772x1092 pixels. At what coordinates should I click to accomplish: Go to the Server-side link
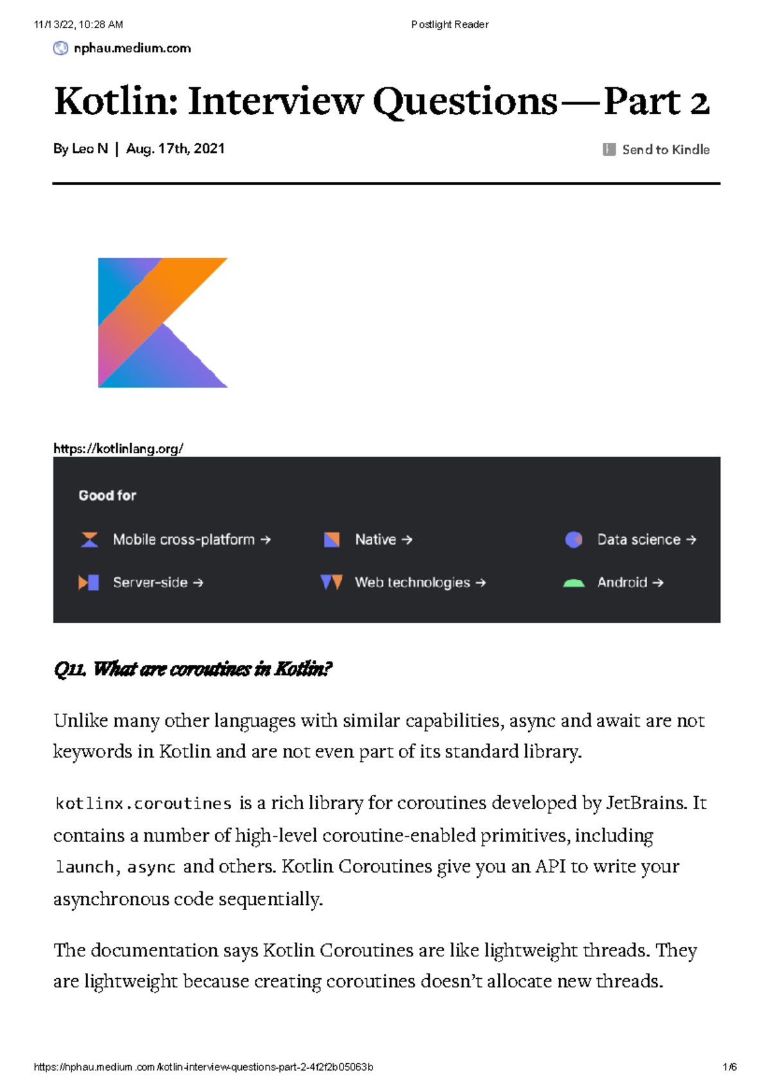pos(158,583)
